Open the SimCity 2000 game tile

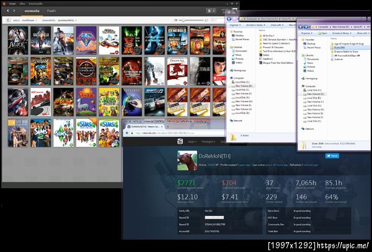tap(18, 133)
